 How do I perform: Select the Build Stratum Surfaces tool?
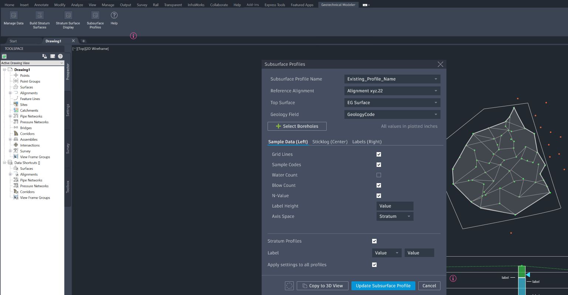[39, 20]
